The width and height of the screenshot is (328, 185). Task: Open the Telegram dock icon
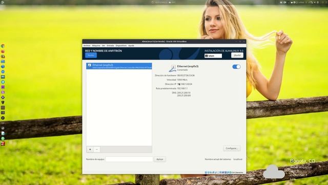(3, 82)
